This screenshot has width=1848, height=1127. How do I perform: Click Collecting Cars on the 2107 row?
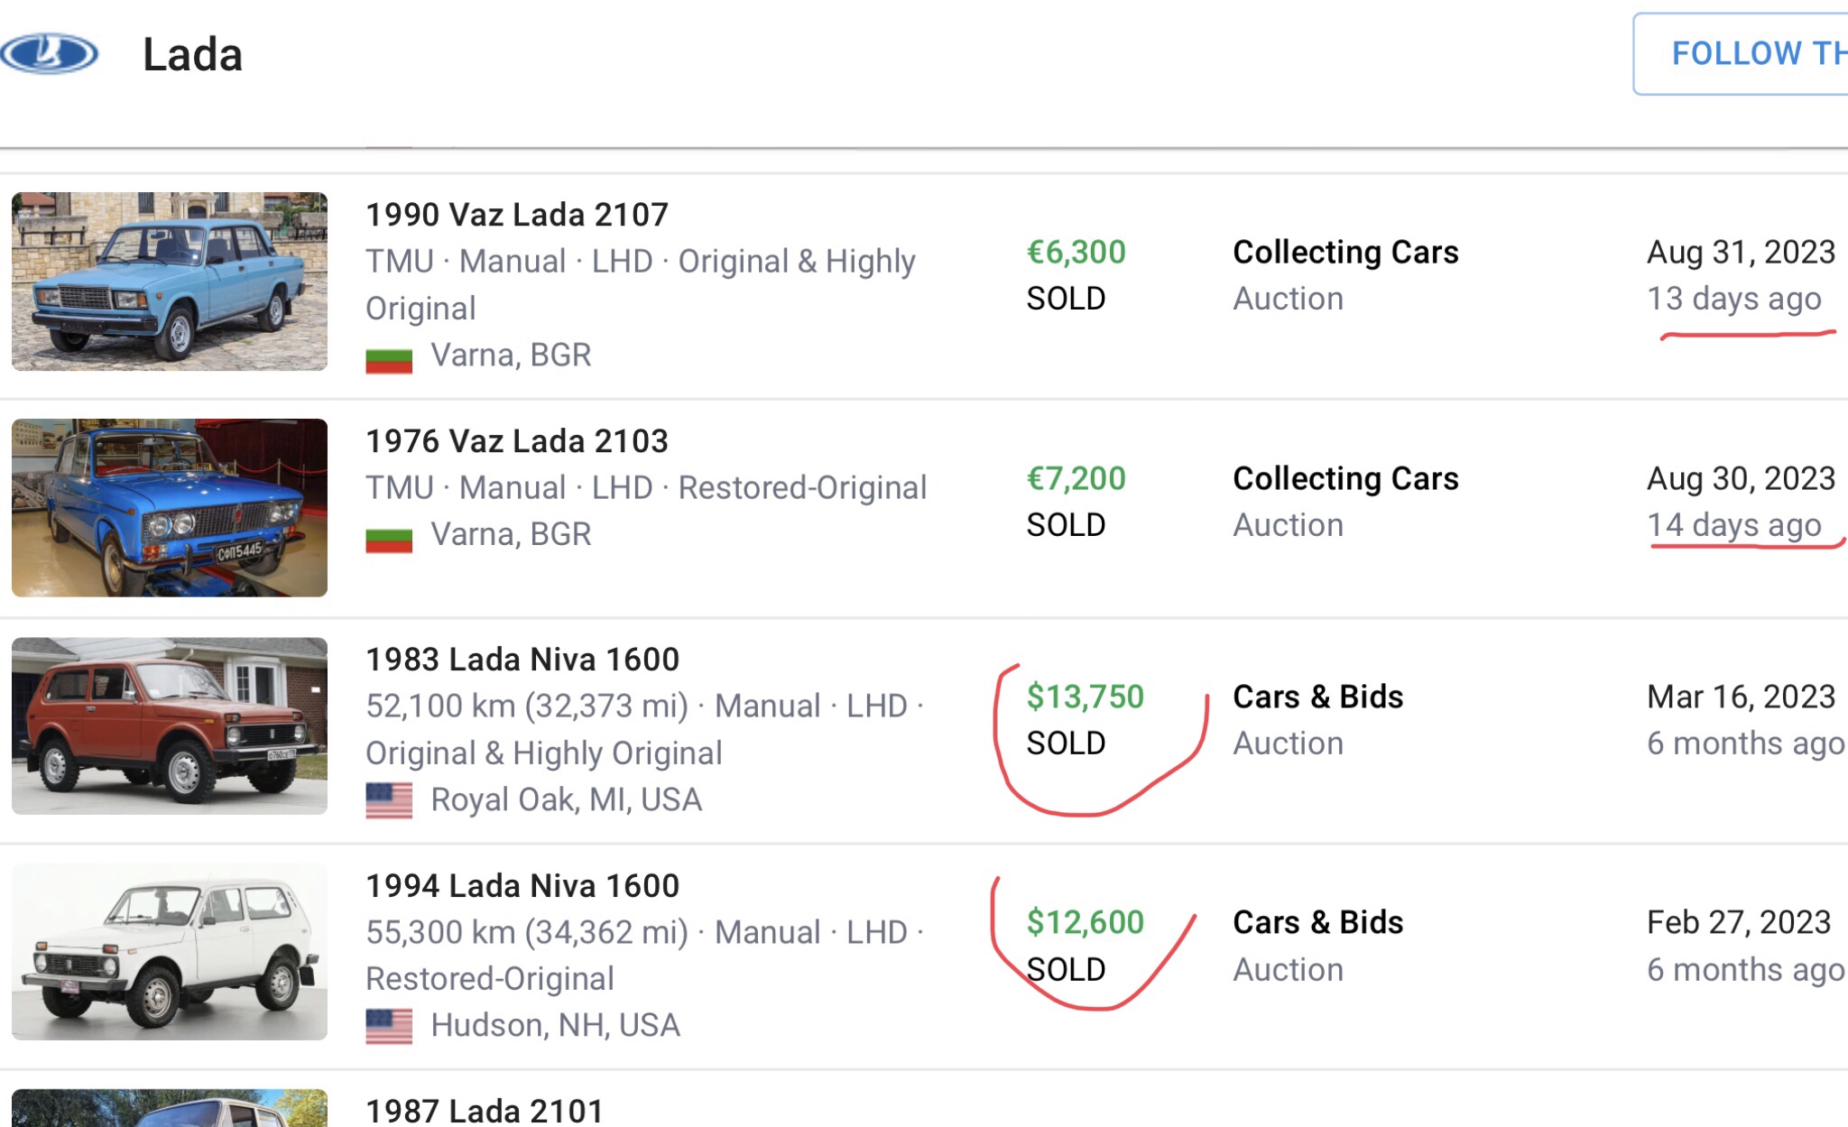coord(1345,252)
